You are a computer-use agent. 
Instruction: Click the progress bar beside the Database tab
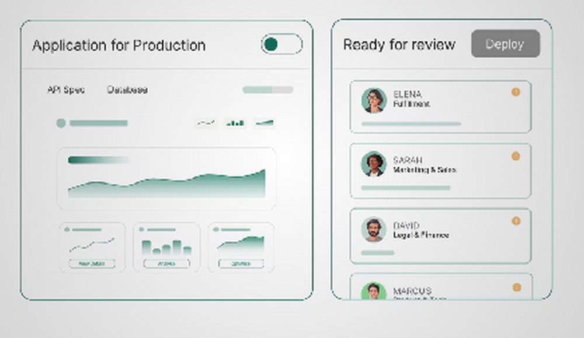click(x=269, y=90)
